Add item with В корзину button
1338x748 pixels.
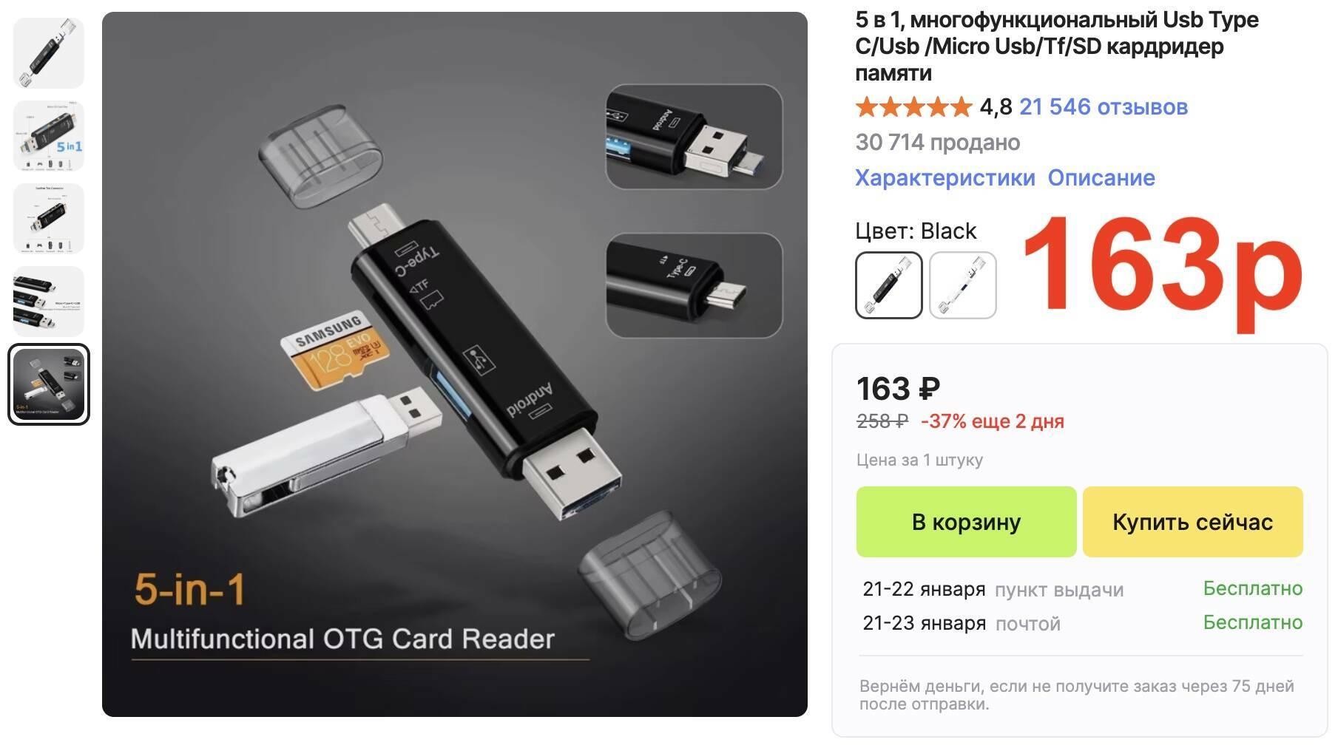click(x=967, y=522)
